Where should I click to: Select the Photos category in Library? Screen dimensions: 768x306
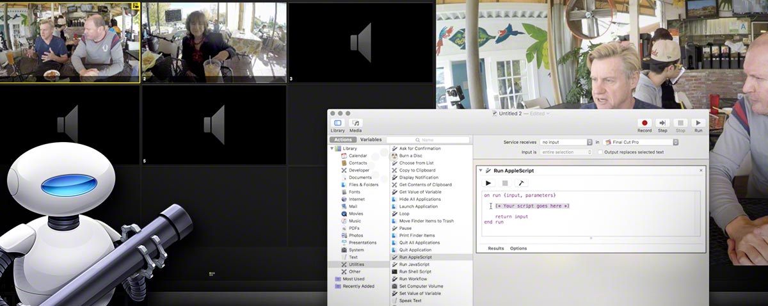351,236
